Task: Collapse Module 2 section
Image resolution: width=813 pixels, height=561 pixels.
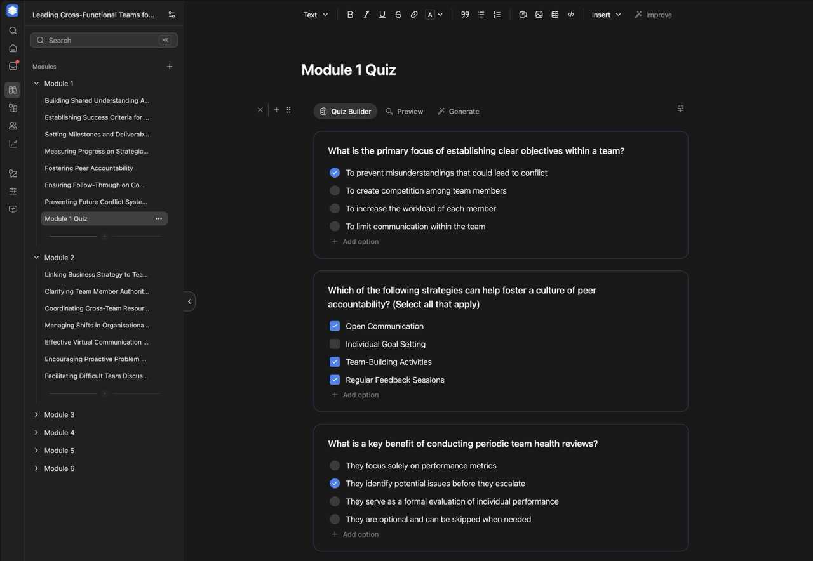Action: tap(36, 258)
